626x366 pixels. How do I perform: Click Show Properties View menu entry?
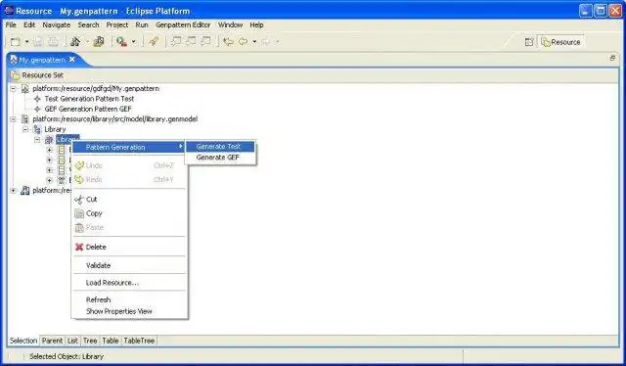(x=128, y=311)
